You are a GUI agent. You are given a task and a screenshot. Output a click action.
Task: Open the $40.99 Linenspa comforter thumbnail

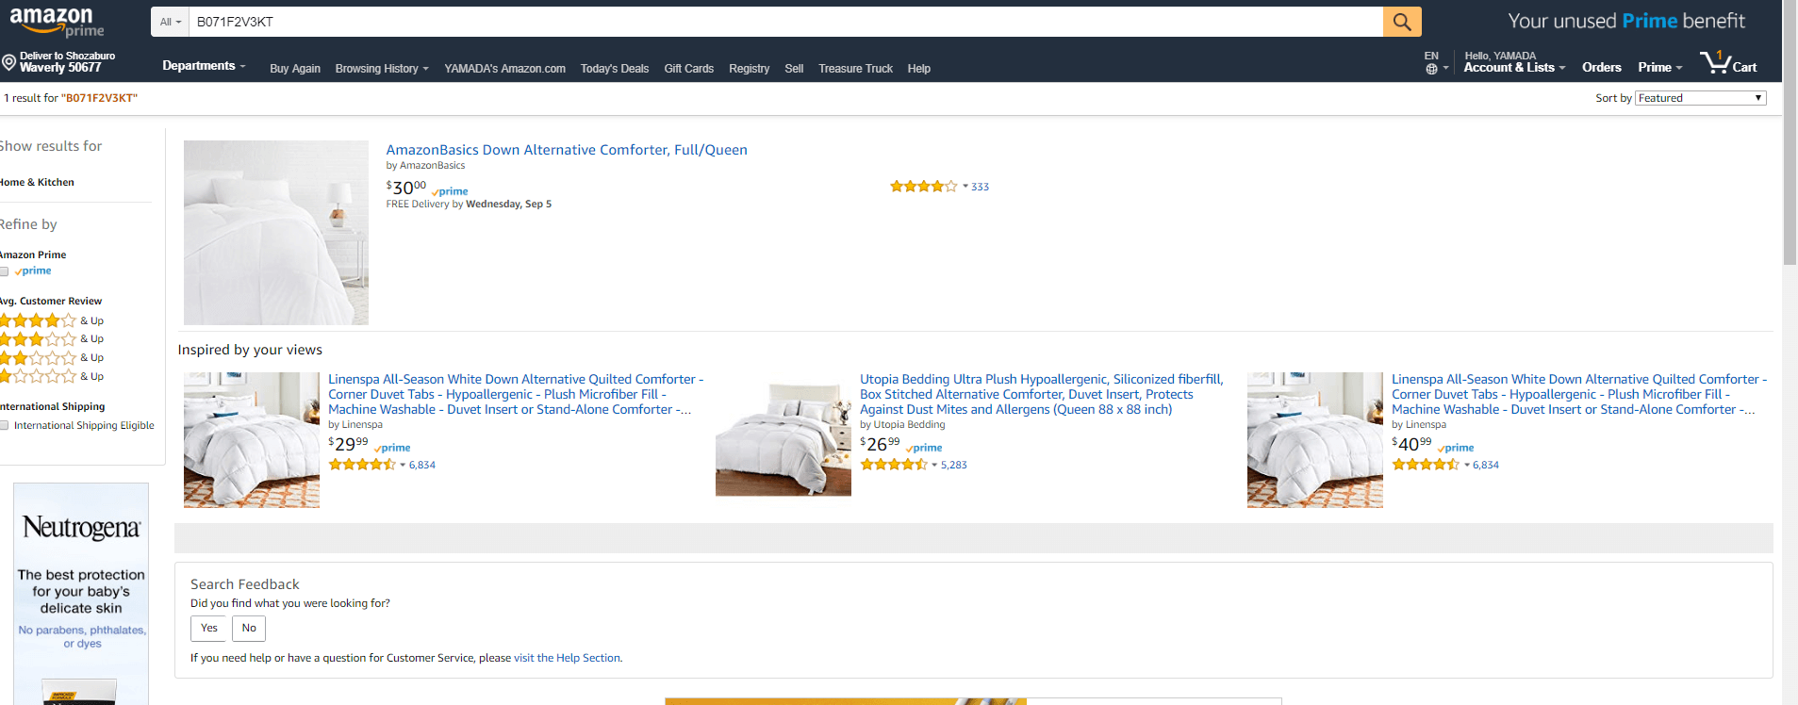[x=1315, y=440]
